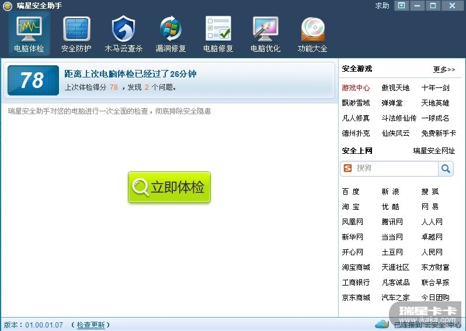Open the 傲视天地 game link
The height and width of the screenshot is (331, 466).
pyautogui.click(x=395, y=88)
